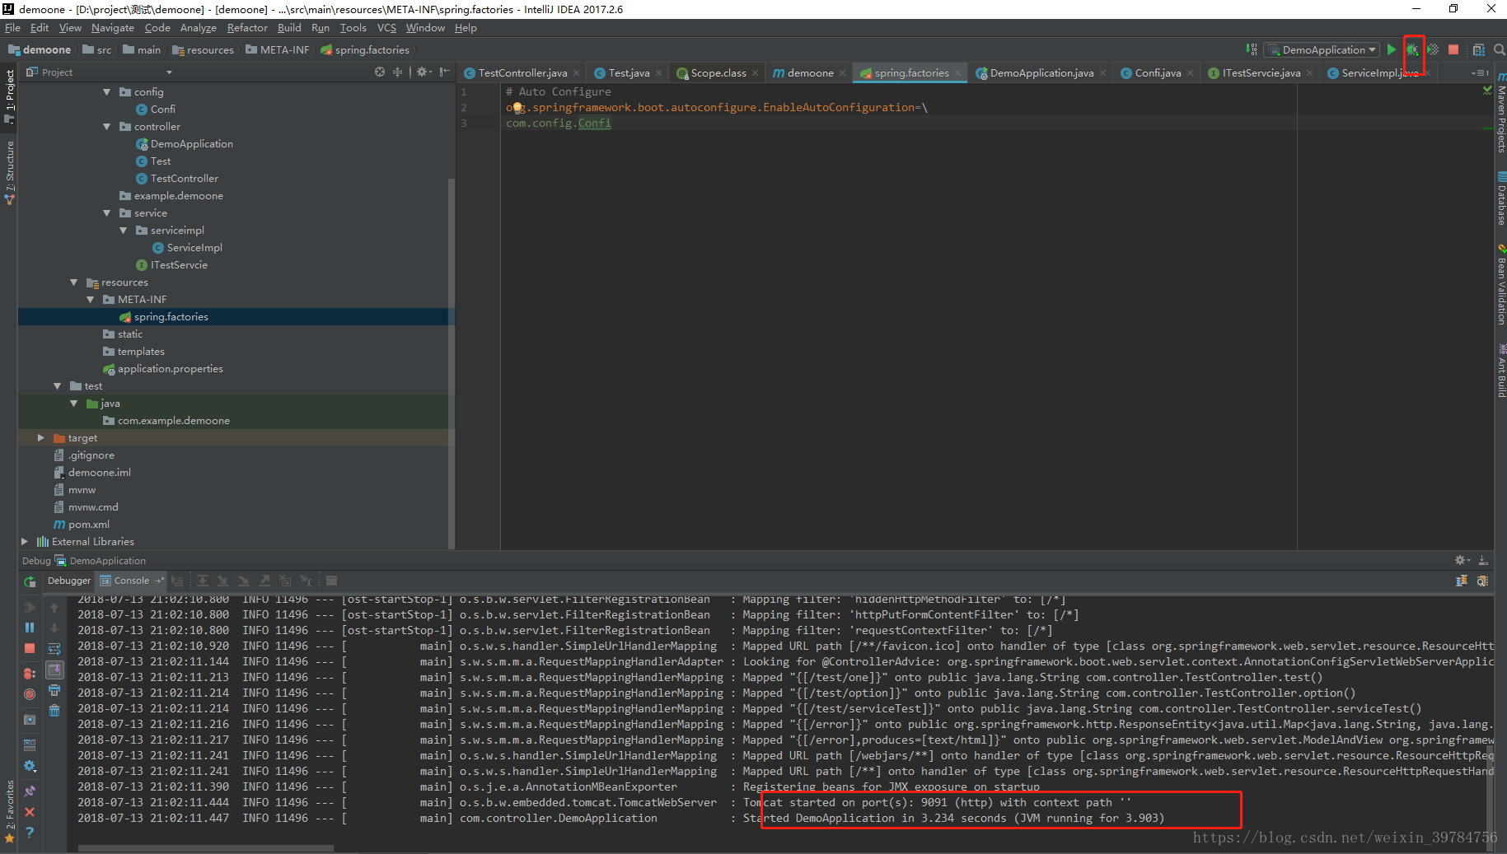
Task: Toggle Project tool window side button
Action: click(9, 96)
